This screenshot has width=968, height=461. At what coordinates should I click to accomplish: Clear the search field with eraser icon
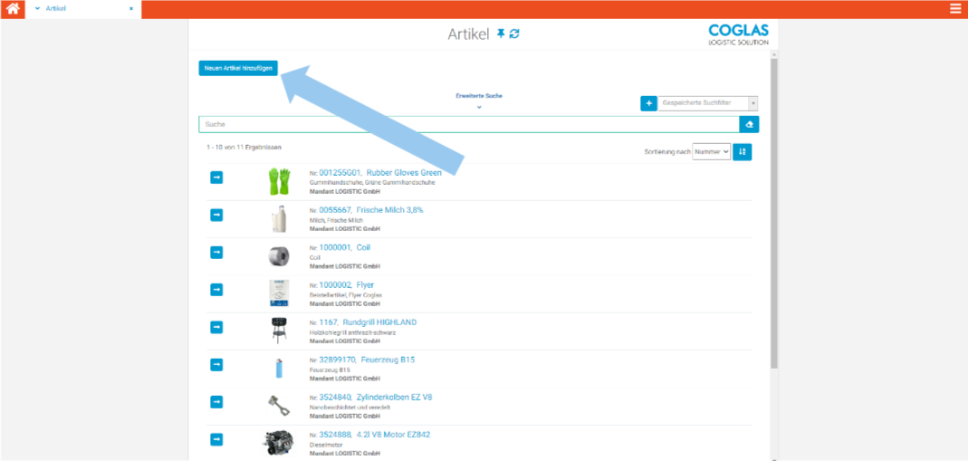(749, 124)
